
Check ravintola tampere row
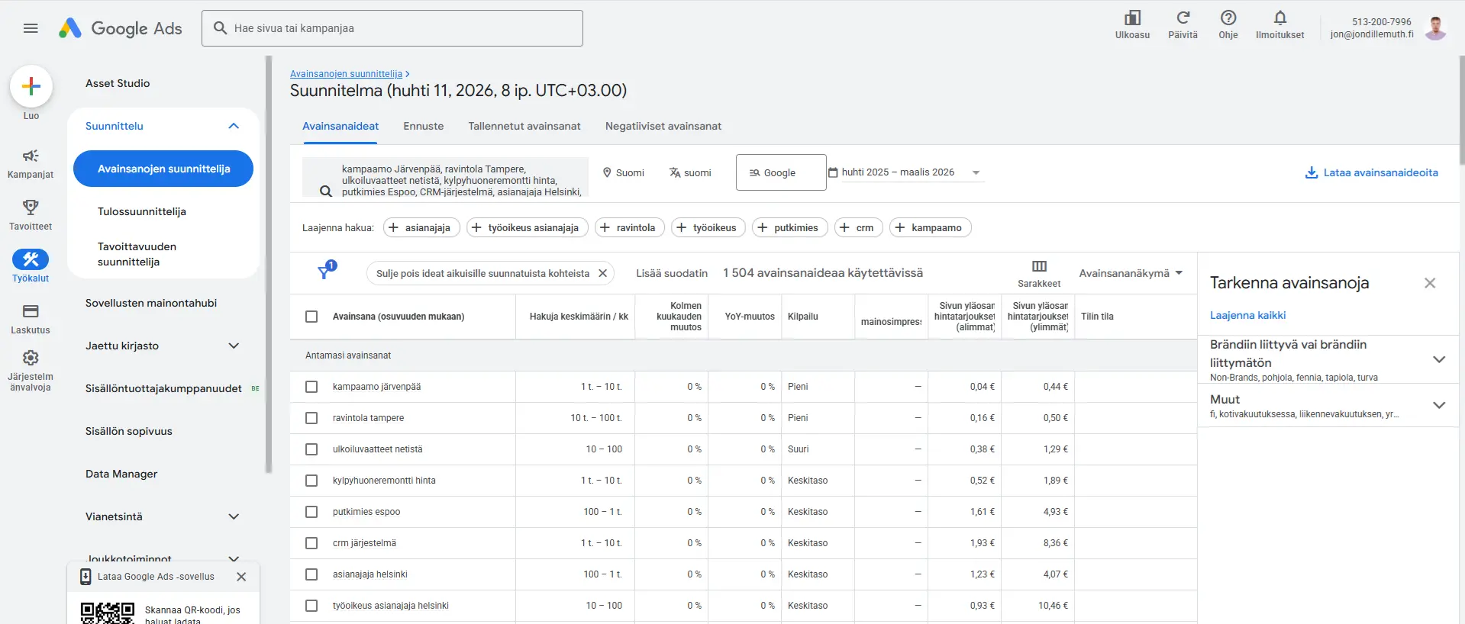point(311,418)
